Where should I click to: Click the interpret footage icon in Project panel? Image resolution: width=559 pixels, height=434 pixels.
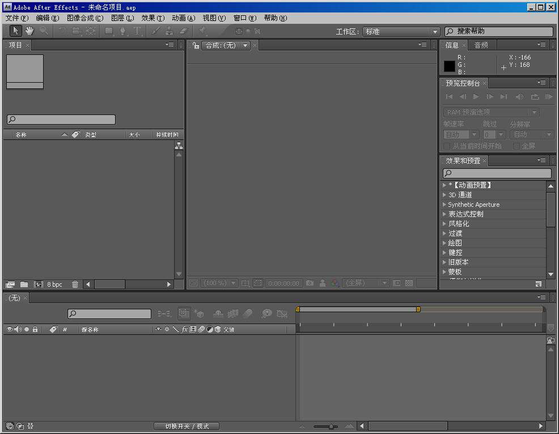pos(10,284)
